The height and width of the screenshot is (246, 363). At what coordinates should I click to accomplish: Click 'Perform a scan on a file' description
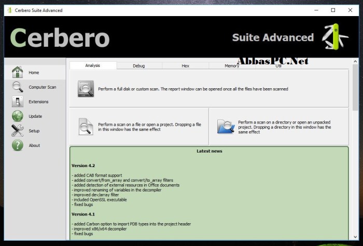149,127
